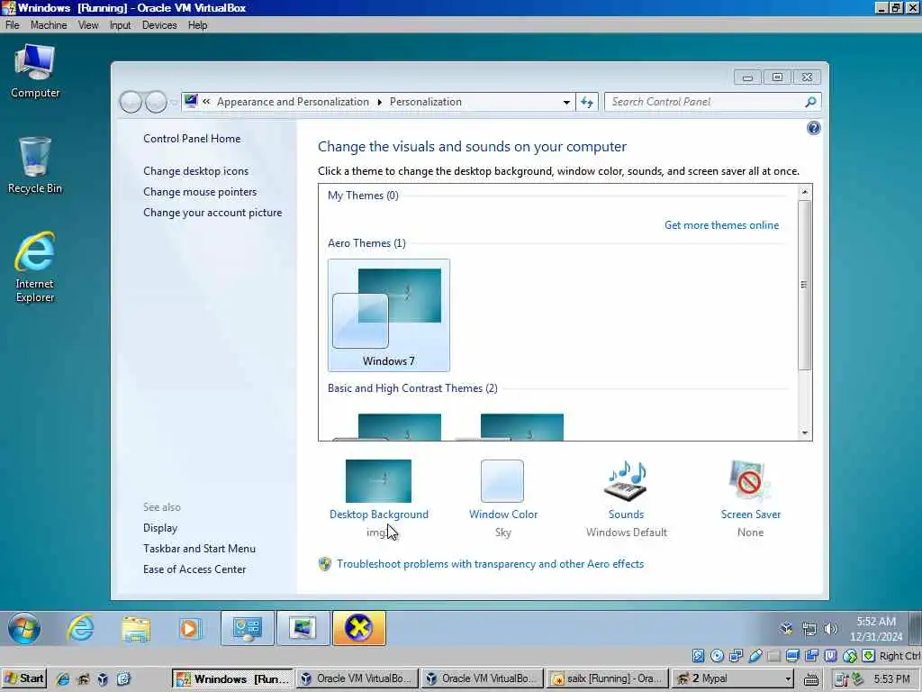Open Window Color Sky swatch
922x692 pixels.
[x=502, y=481]
